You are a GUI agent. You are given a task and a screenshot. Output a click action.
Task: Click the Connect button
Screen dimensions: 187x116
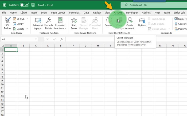click(x=109, y=22)
